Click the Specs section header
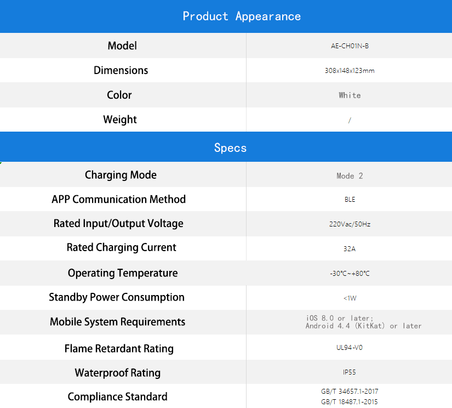The width and height of the screenshot is (452, 408). click(x=230, y=148)
